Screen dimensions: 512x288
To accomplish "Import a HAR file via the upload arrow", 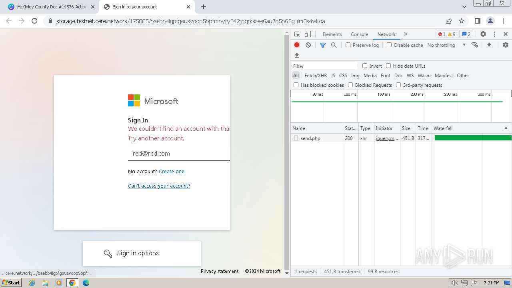I will pos(489,45).
